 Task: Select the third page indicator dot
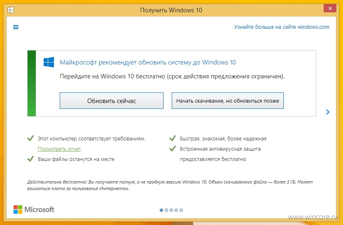point(171,210)
